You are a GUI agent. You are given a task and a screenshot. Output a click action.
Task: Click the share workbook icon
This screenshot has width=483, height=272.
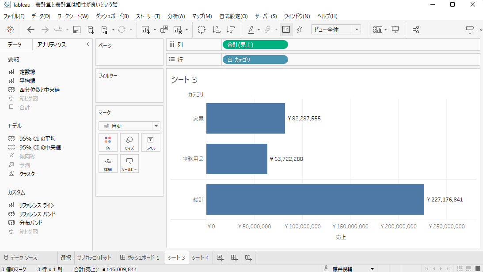(x=415, y=30)
